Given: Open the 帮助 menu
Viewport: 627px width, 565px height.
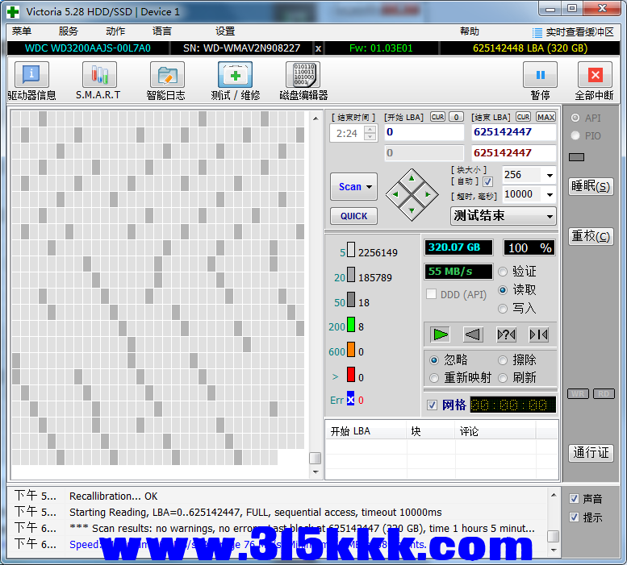Looking at the screenshot, I should [x=470, y=31].
